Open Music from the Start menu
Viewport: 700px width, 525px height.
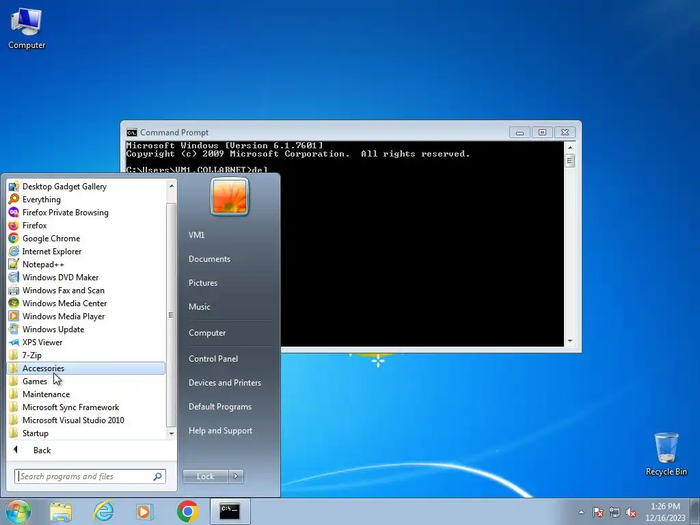[x=230, y=307]
